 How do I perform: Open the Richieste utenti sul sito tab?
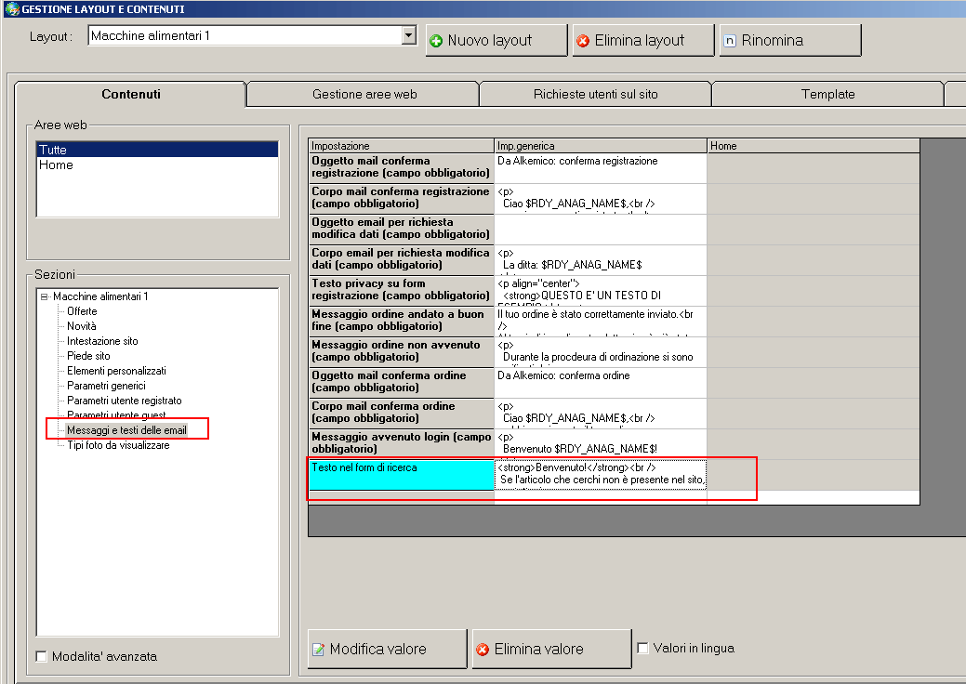pyautogui.click(x=596, y=94)
